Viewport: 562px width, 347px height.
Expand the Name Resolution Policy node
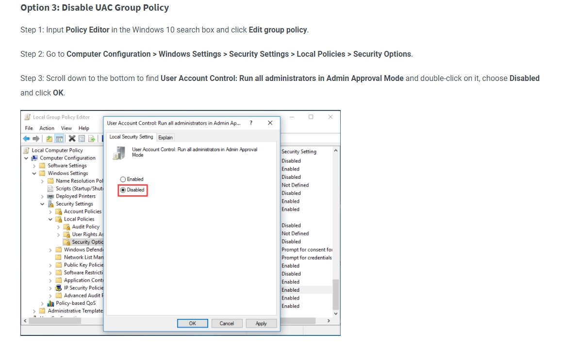pos(42,181)
